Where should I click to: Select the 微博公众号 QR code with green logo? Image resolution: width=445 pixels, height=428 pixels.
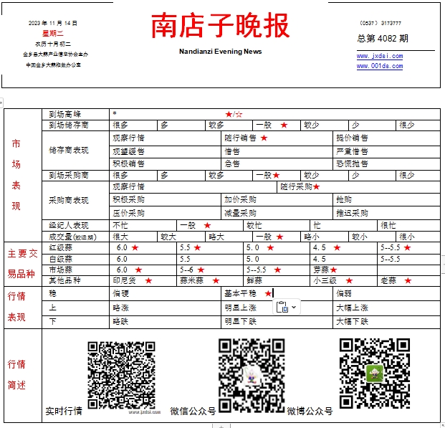coord(375,374)
